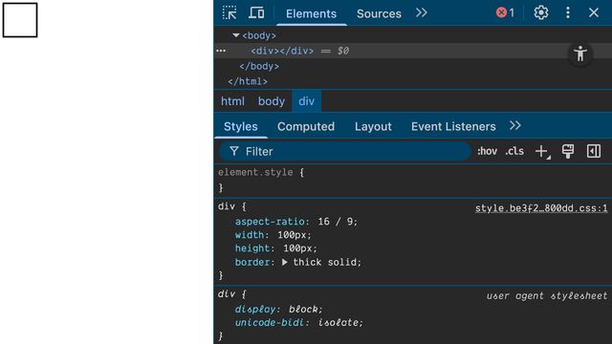Activate the inspect element picker icon
The width and height of the screenshot is (612, 344).
click(x=229, y=12)
